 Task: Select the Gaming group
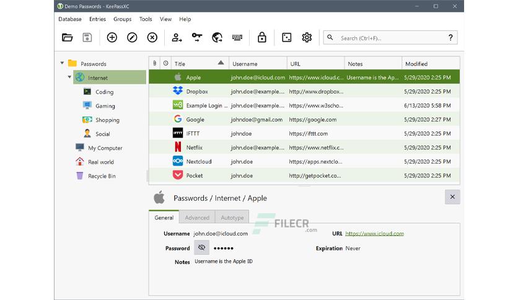pos(105,106)
